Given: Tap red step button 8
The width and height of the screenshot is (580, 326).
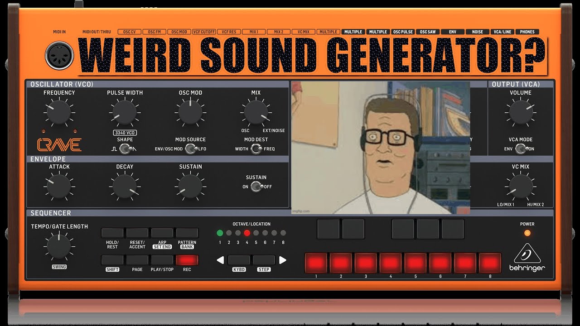Looking at the screenshot, I should coord(490,263).
